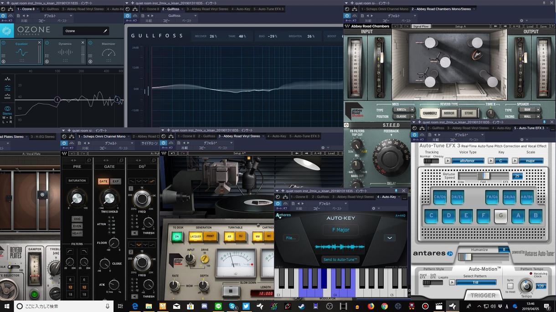Enable HEAVY saturation mode in PRE module

click(77, 233)
